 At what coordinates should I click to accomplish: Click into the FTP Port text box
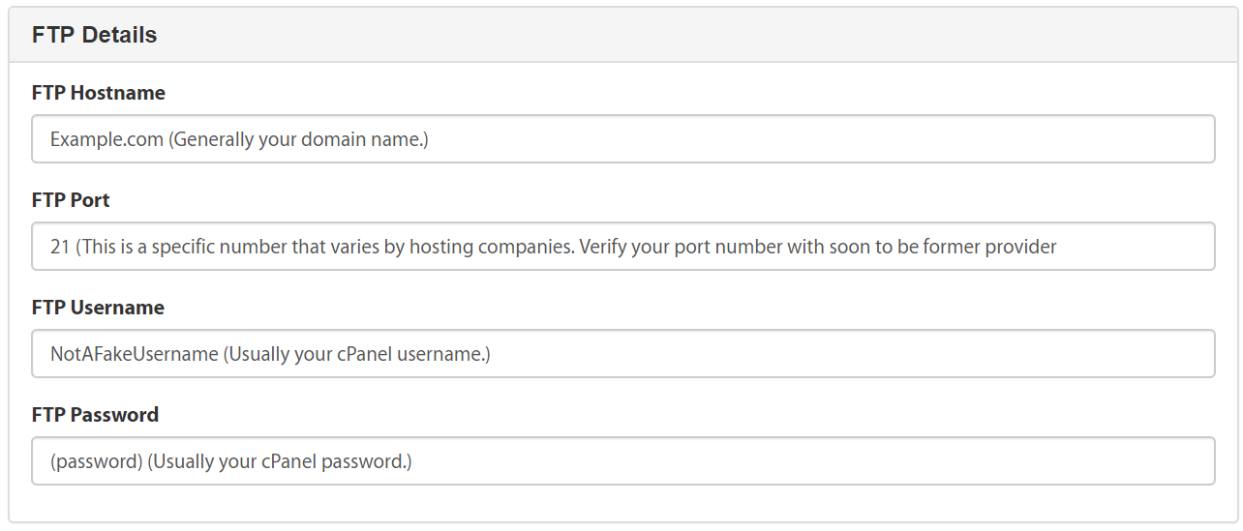[x=622, y=247]
